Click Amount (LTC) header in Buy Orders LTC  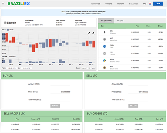click(x=119, y=119)
